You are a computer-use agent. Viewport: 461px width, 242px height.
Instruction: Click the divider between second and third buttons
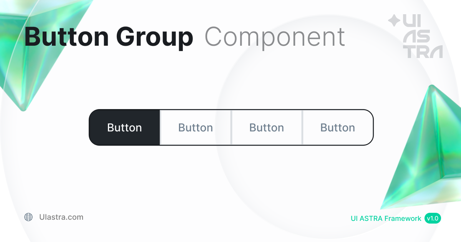click(x=231, y=128)
